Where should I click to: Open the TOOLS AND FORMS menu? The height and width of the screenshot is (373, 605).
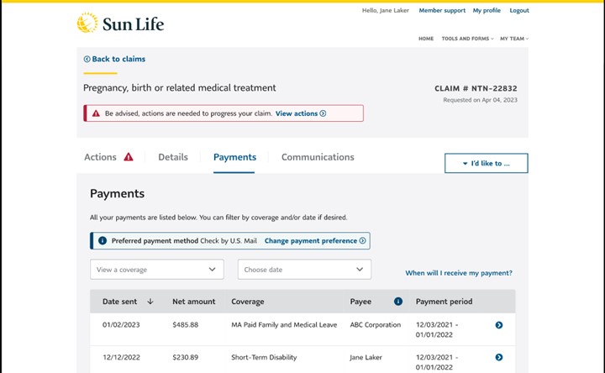pos(467,39)
